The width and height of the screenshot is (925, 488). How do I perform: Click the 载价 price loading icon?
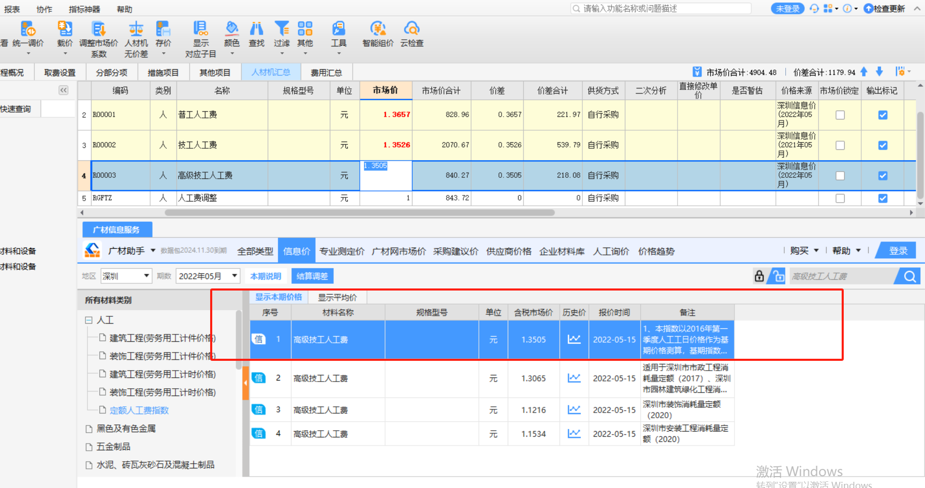point(65,28)
